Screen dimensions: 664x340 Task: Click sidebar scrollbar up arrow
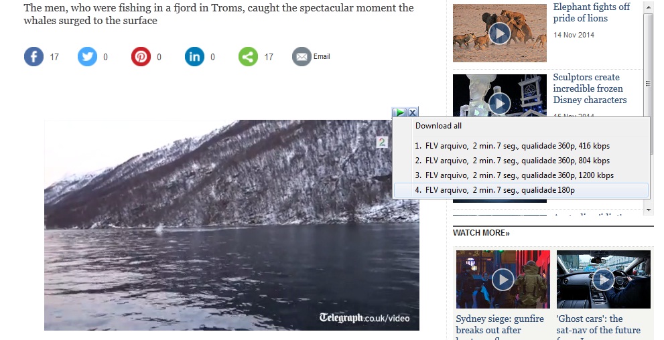649,7
